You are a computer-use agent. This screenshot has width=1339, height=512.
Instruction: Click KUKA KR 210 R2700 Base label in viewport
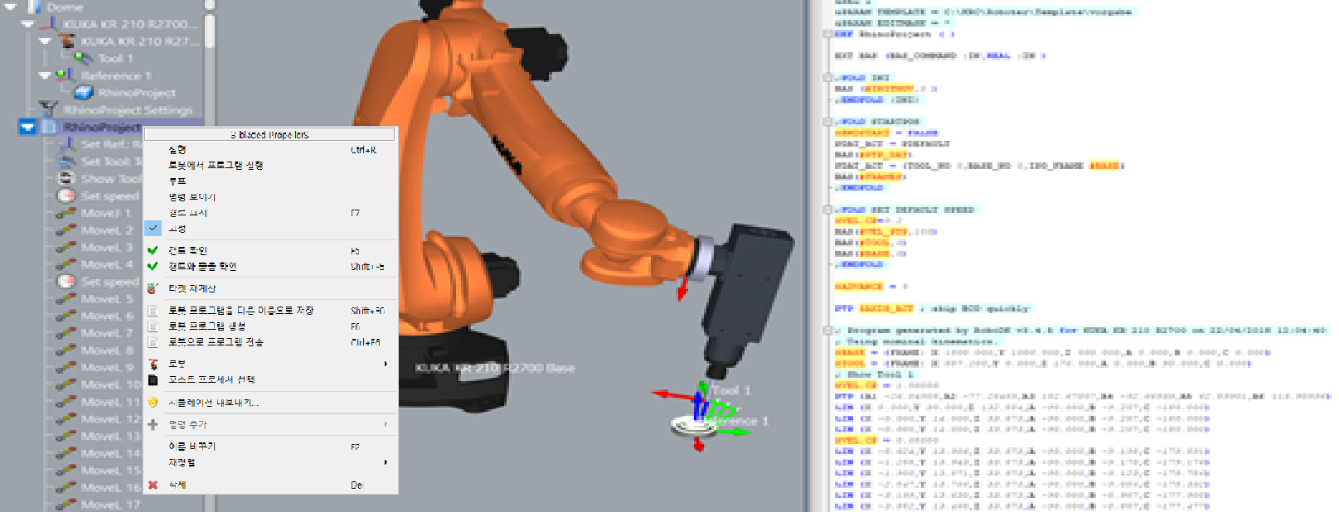(x=494, y=368)
